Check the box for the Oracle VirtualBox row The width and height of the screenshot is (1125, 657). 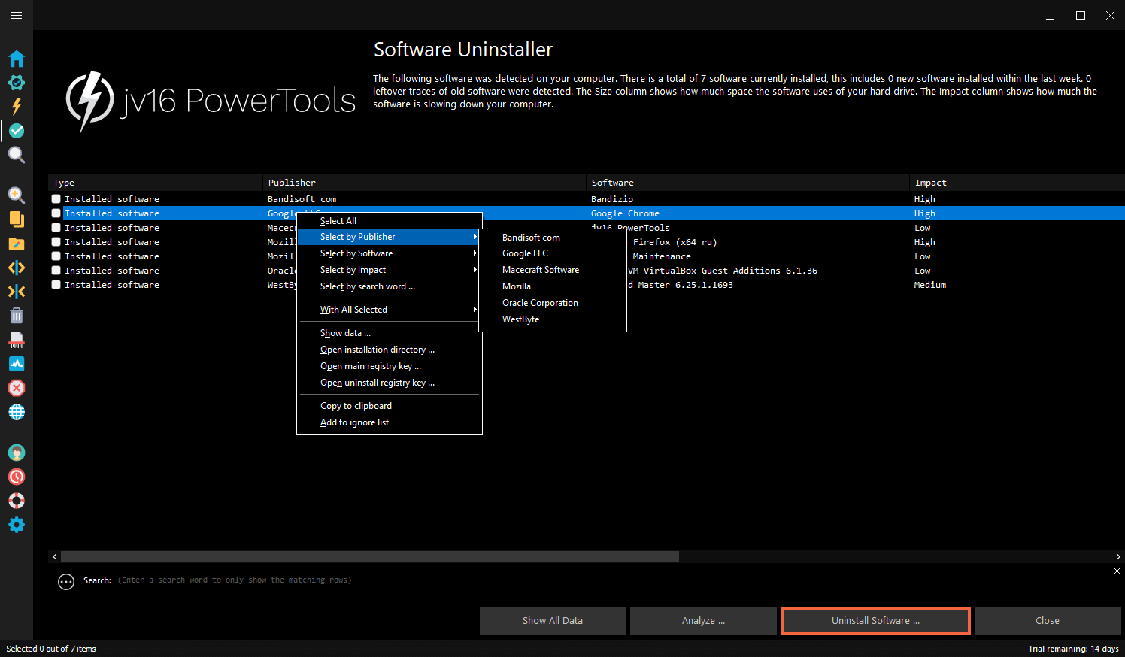[56, 271]
